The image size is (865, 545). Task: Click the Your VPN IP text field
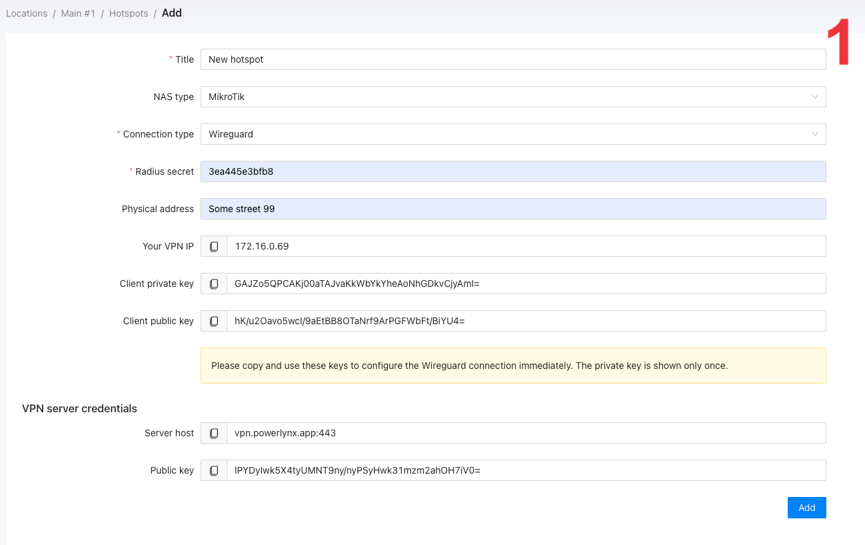[x=526, y=246]
